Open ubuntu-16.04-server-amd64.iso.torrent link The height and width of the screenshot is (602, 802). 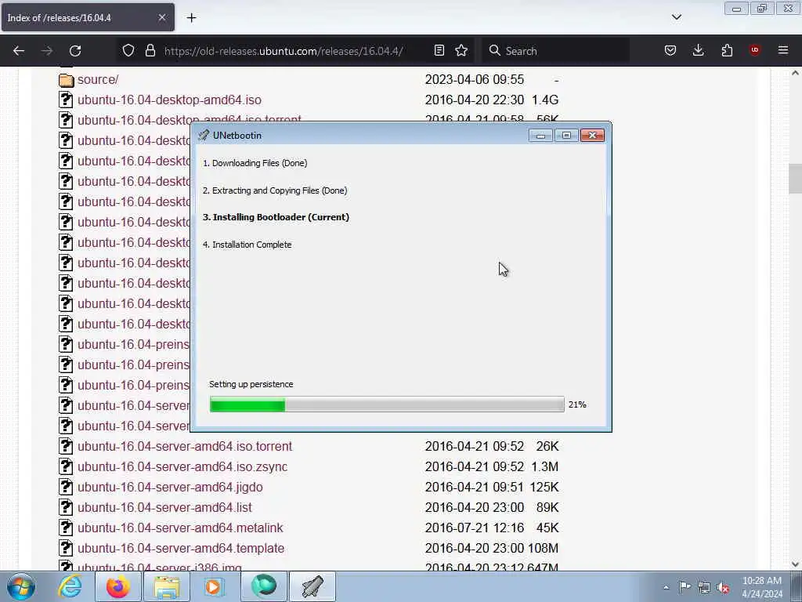185,446
